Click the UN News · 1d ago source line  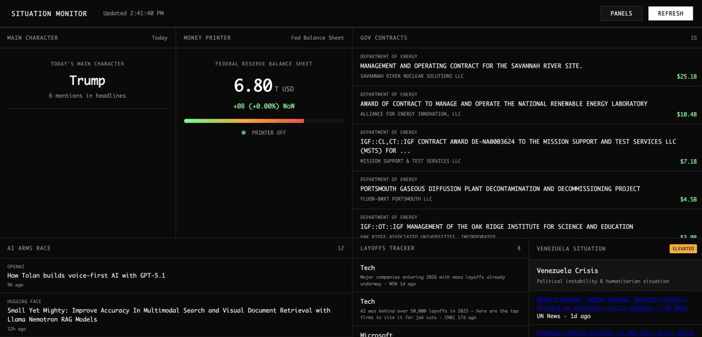tap(563, 316)
